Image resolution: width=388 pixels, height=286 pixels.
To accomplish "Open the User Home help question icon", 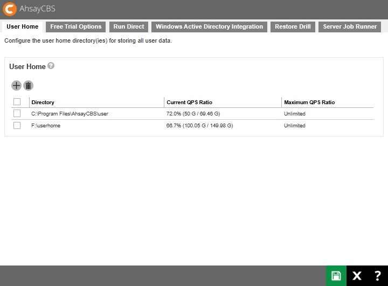I will pyautogui.click(x=51, y=66).
